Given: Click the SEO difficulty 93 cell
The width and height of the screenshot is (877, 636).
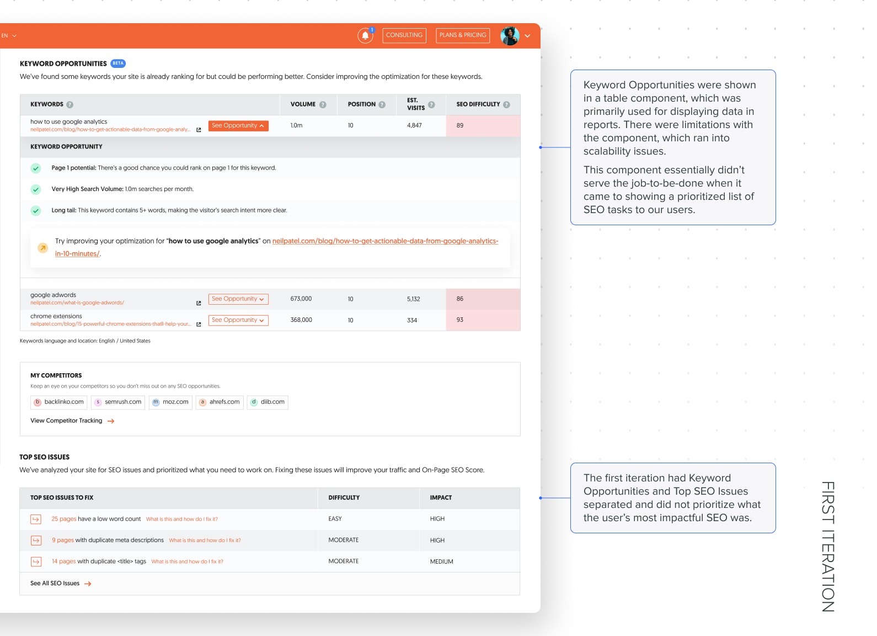Looking at the screenshot, I should [483, 320].
